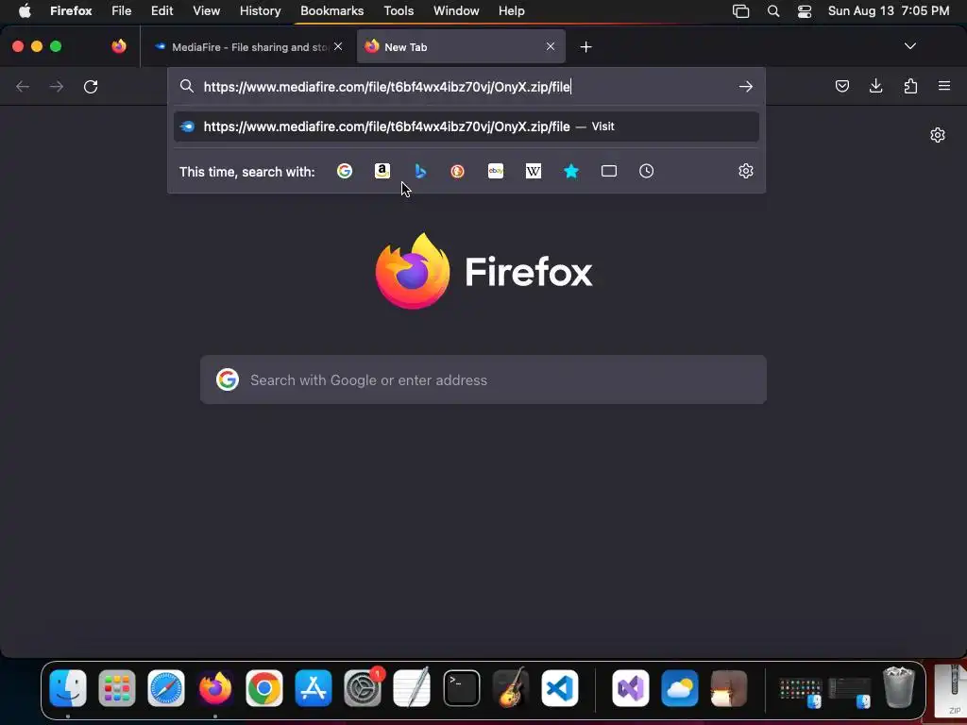The width and height of the screenshot is (967, 725).
Task: Reload the current page
Action: pos(91,87)
